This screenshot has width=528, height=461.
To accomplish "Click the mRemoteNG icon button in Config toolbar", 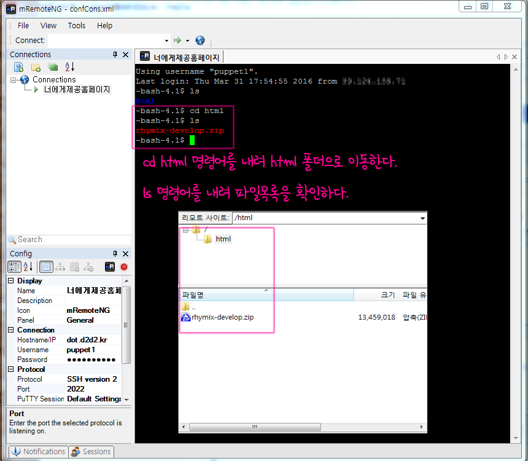I will pos(110,267).
